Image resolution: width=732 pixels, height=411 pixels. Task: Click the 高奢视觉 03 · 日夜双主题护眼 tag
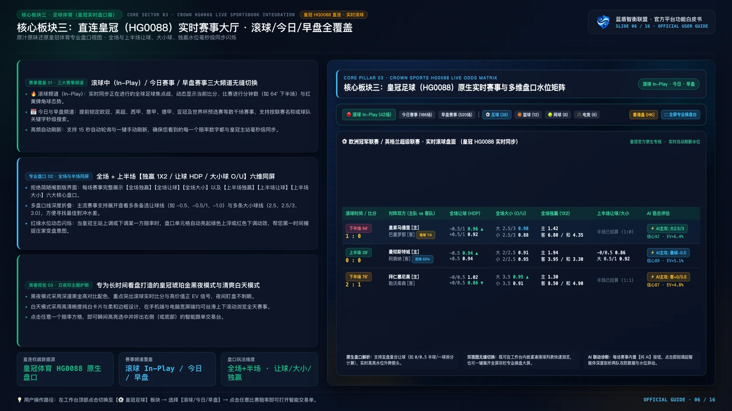click(x=59, y=285)
